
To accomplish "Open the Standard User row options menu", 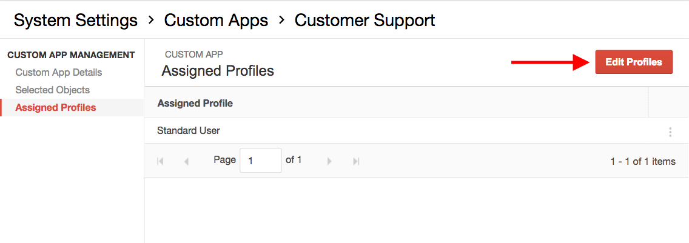I will pyautogui.click(x=670, y=132).
